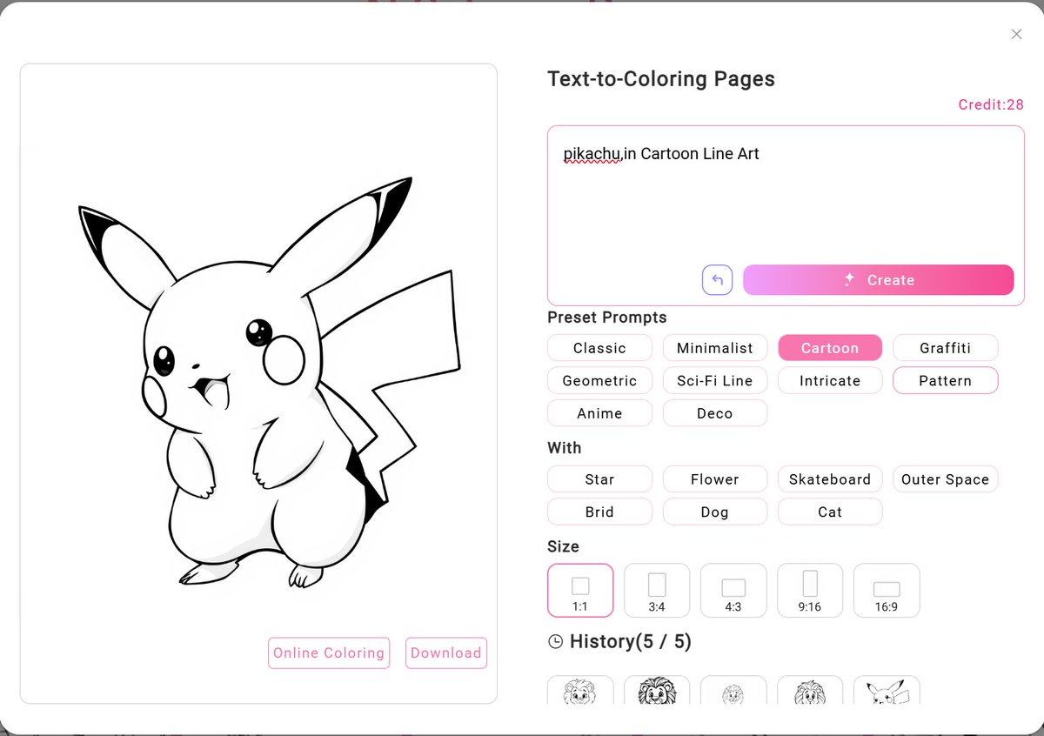Select the Deco preset prompt
Screen dimensions: 1044x736
point(715,413)
